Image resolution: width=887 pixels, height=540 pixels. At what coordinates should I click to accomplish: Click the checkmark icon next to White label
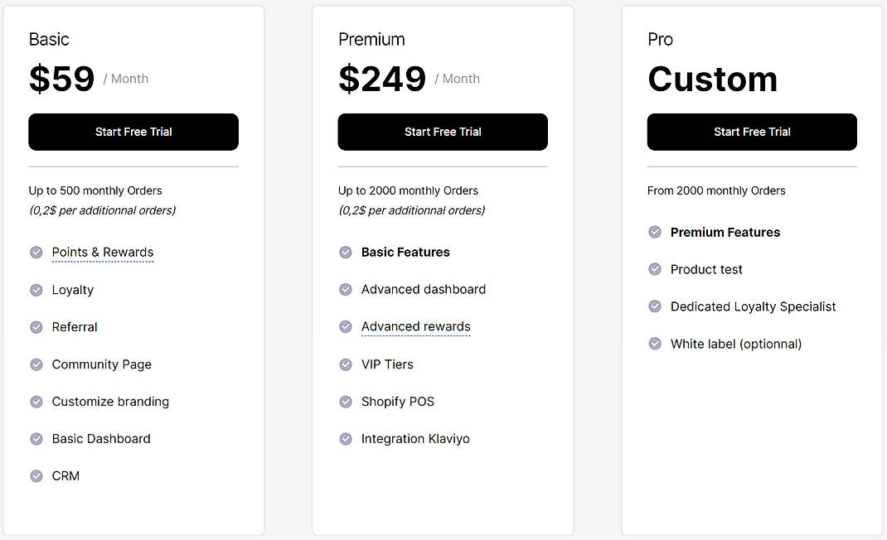(x=655, y=344)
